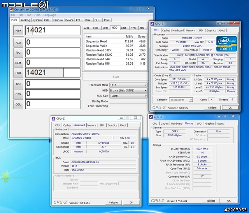Image resolution: width=249 pixels, height=213 pixels.
Task: Click the Random Write 512K result row
Action: 116,55
